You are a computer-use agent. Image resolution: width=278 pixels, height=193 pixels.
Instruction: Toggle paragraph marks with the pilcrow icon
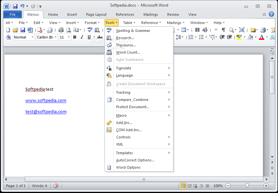[x=224, y=30]
